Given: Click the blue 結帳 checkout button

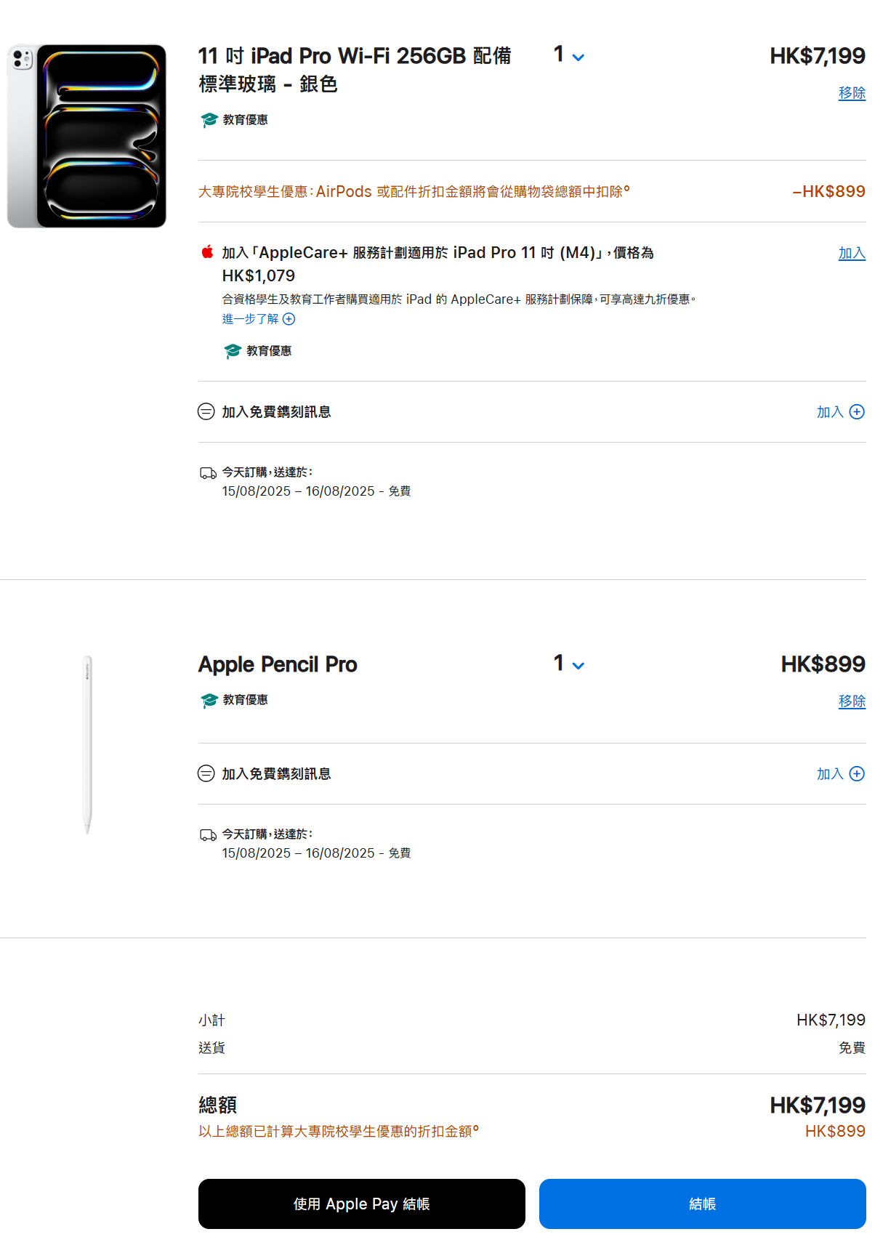Looking at the screenshot, I should pos(703,1204).
